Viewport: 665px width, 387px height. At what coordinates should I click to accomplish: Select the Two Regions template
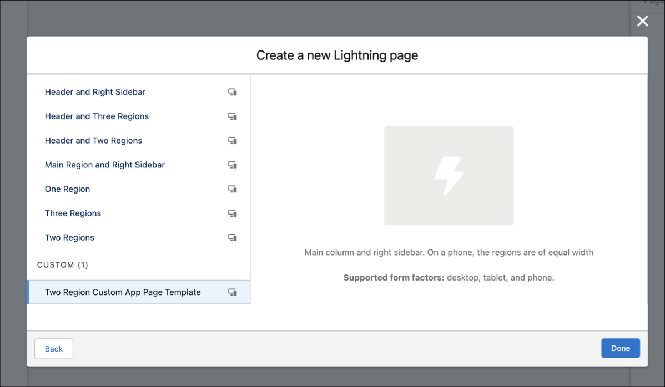point(69,237)
